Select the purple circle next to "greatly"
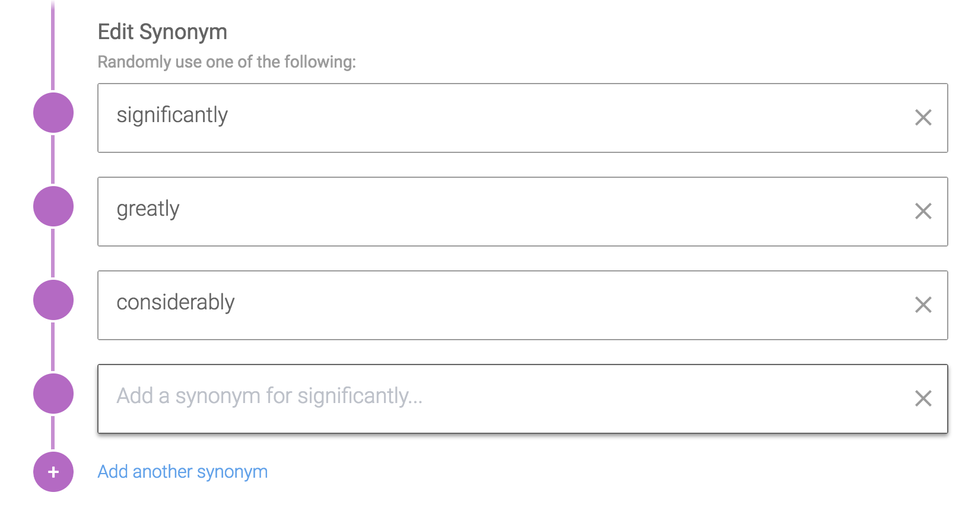Screen dimensions: 978x505 (53, 206)
